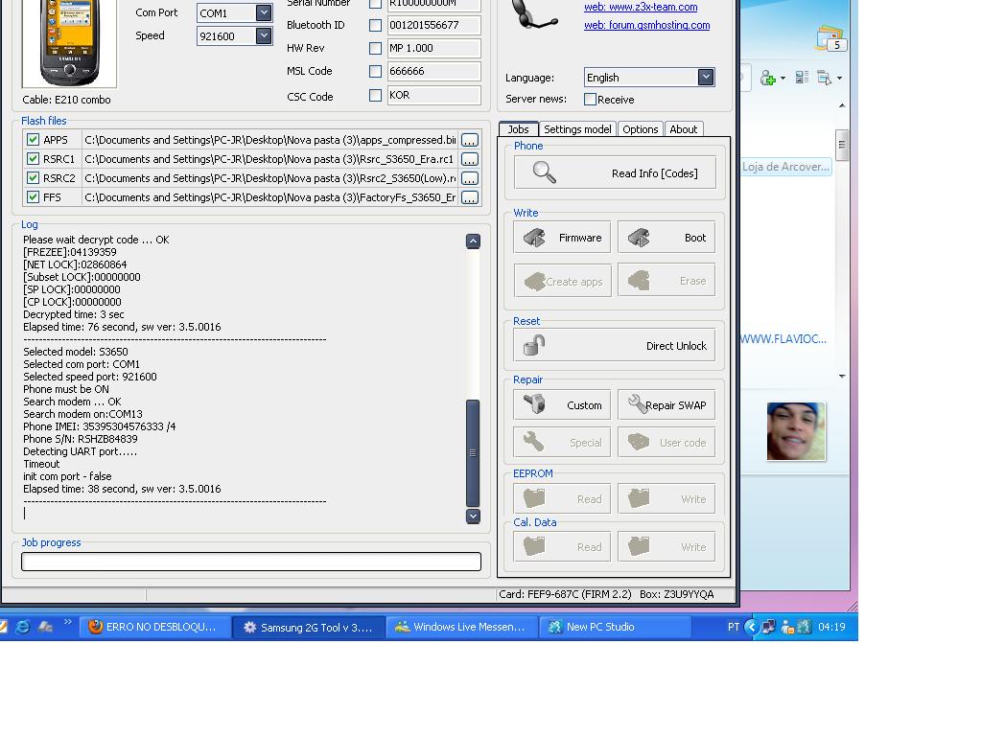Click the Repair Custom button
Image resolution: width=982 pixels, height=736 pixels.
[562, 405]
